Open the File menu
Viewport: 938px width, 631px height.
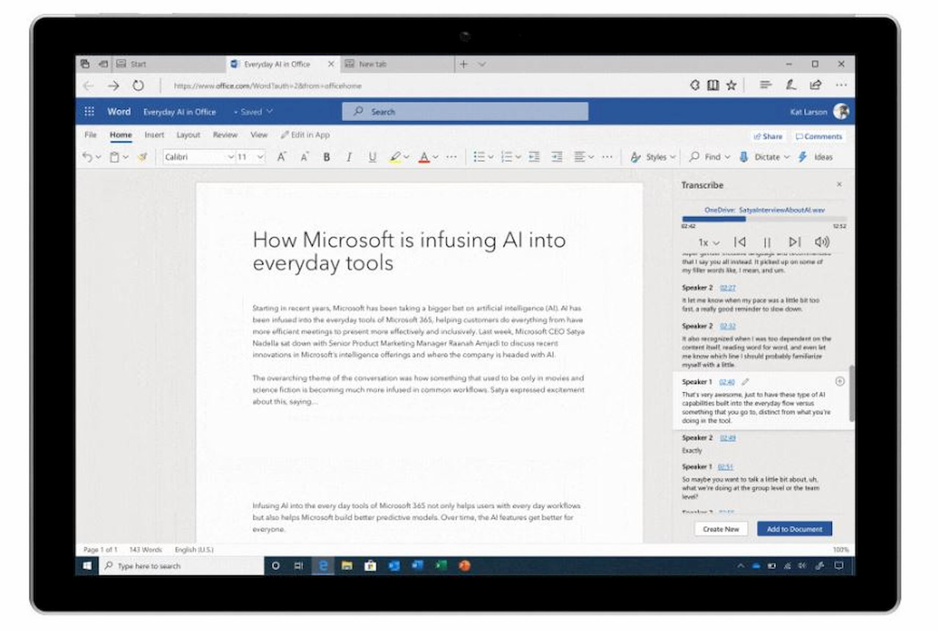click(x=90, y=135)
